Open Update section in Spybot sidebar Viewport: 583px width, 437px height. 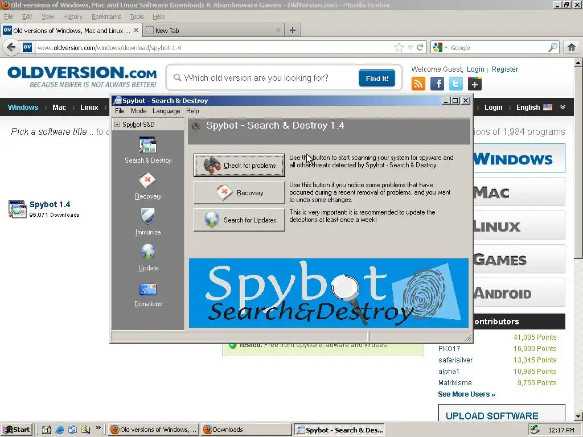click(148, 258)
